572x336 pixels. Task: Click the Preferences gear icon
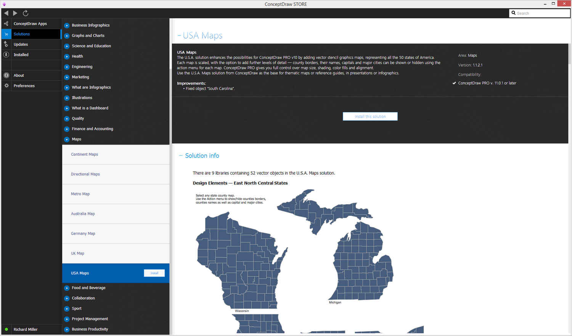[6, 86]
